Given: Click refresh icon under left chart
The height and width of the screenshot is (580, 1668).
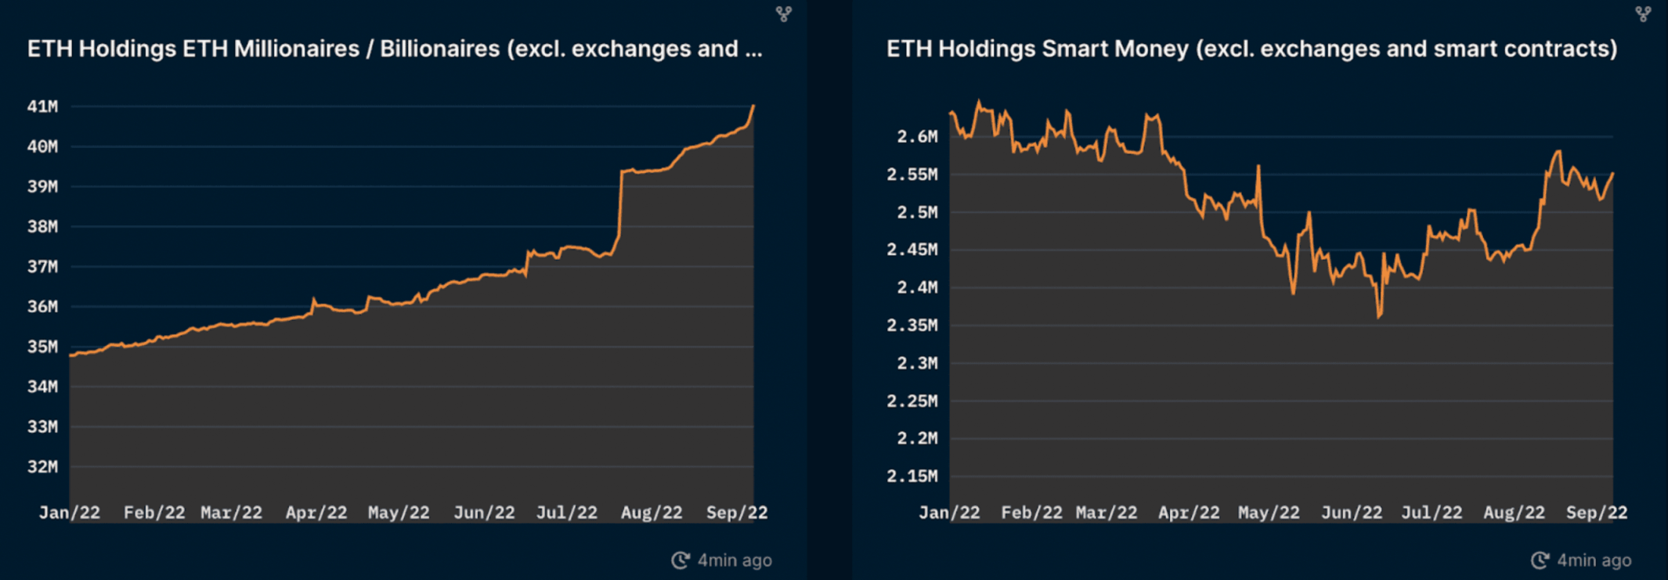Looking at the screenshot, I should (x=681, y=560).
